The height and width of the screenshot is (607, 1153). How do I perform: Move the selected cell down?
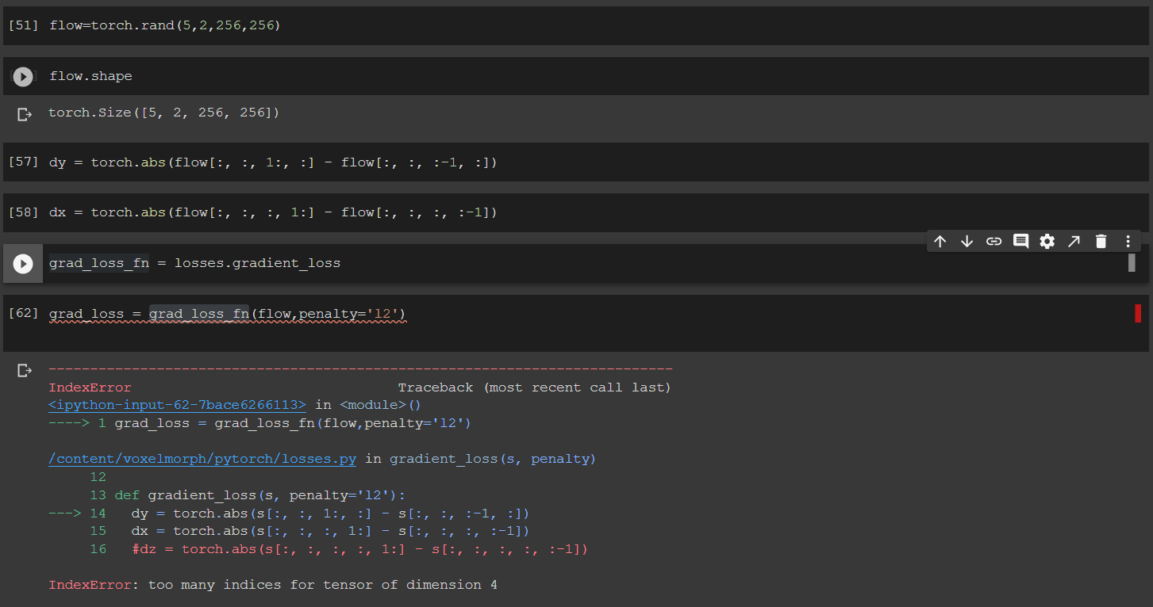967,241
